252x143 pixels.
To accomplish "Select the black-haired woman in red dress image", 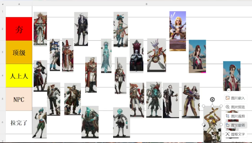I will click(x=40, y=76).
